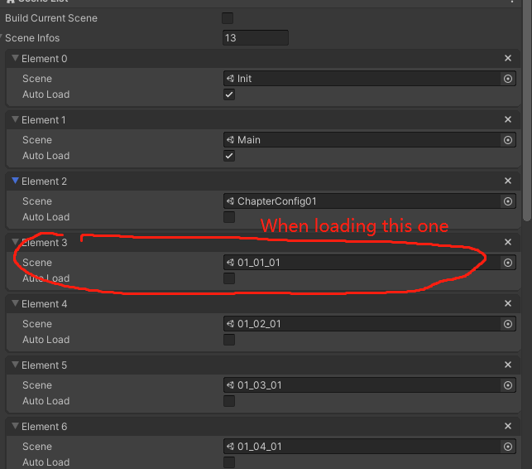Remove Element 0 with its X icon
The height and width of the screenshot is (469, 532).
click(x=508, y=58)
